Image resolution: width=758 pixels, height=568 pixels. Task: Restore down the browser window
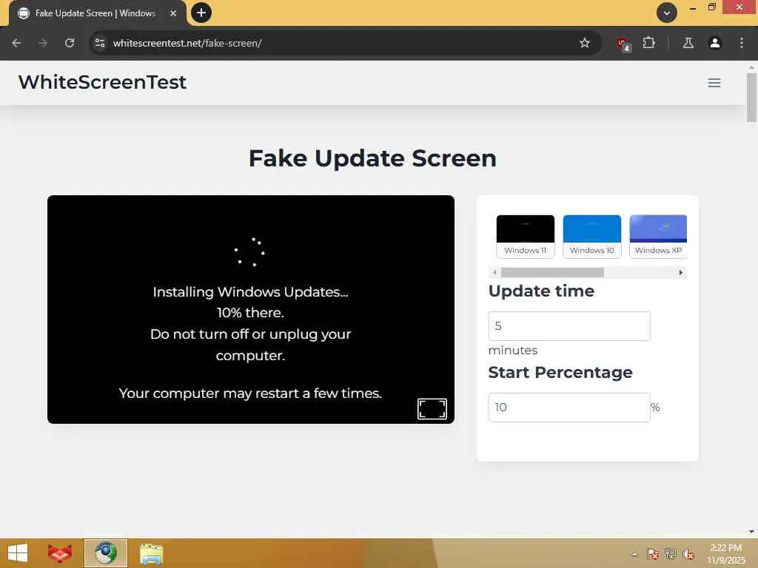tap(711, 7)
